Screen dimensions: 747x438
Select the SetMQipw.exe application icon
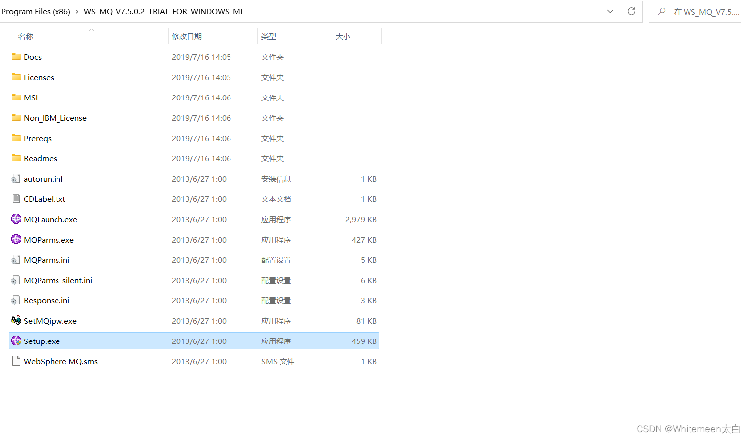point(16,321)
